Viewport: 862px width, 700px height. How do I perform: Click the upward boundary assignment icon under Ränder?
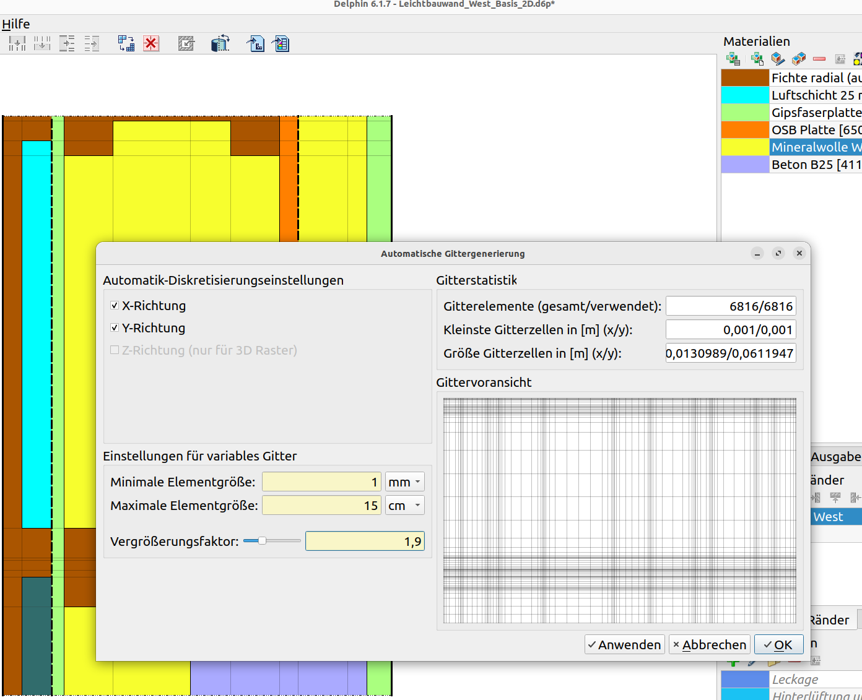(x=835, y=498)
